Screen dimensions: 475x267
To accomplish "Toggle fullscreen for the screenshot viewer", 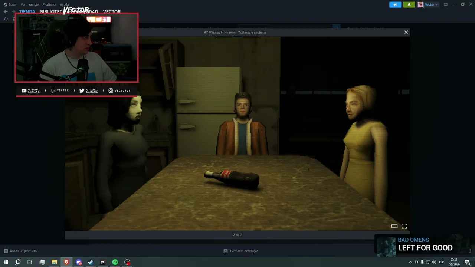I will tap(404, 226).
